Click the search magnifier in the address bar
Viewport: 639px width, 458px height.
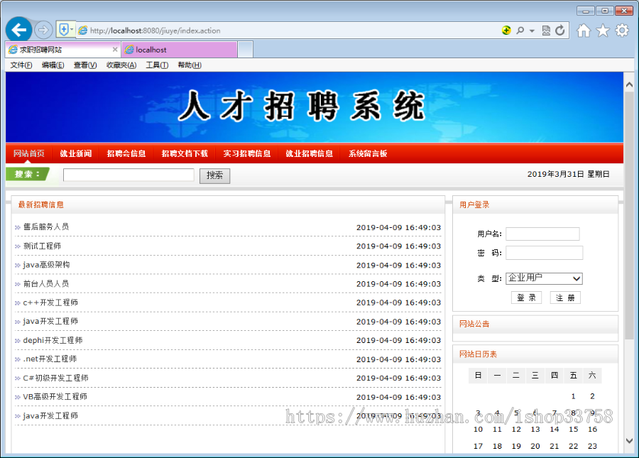point(520,31)
